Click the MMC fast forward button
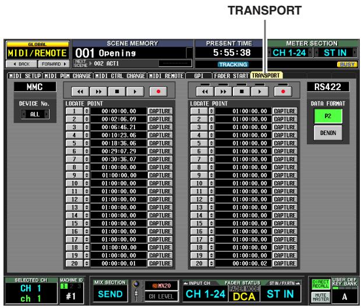The width and height of the screenshot is (361, 308). [98, 91]
